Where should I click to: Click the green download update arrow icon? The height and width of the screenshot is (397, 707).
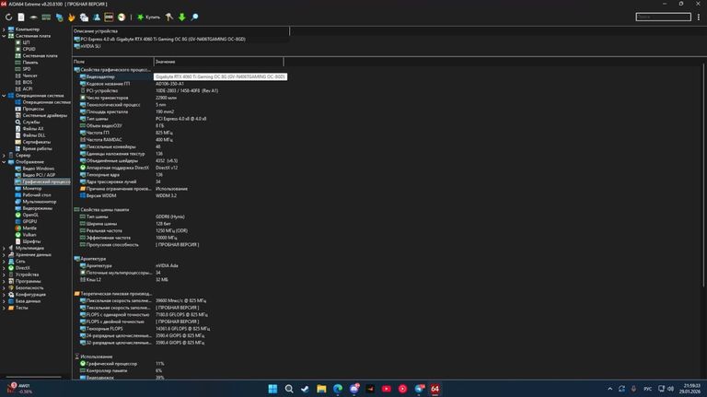coord(181,18)
